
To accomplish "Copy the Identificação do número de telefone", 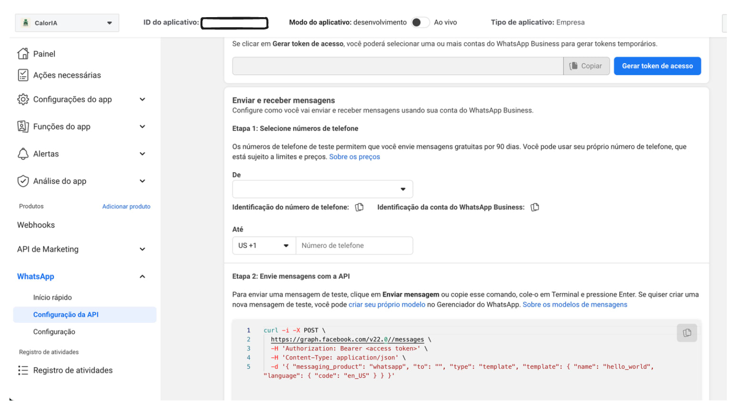I will coord(360,207).
